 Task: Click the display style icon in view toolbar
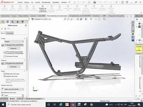(86, 19)
